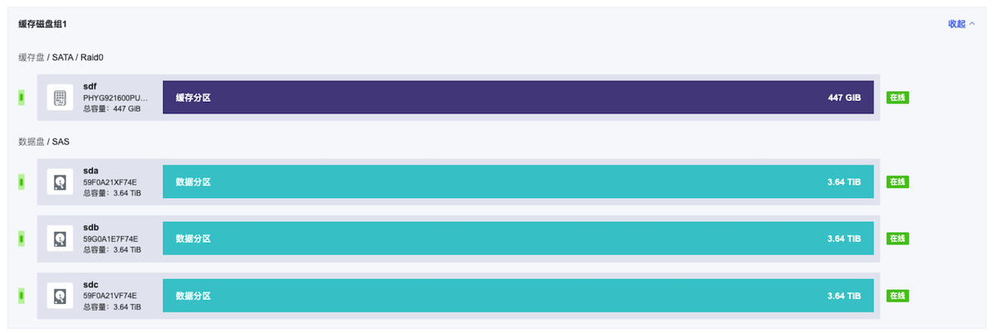This screenshot has height=333, width=994.
Task: Collapse the 缓存磁盘组1 panel via 收起
Action: pyautogui.click(x=961, y=24)
